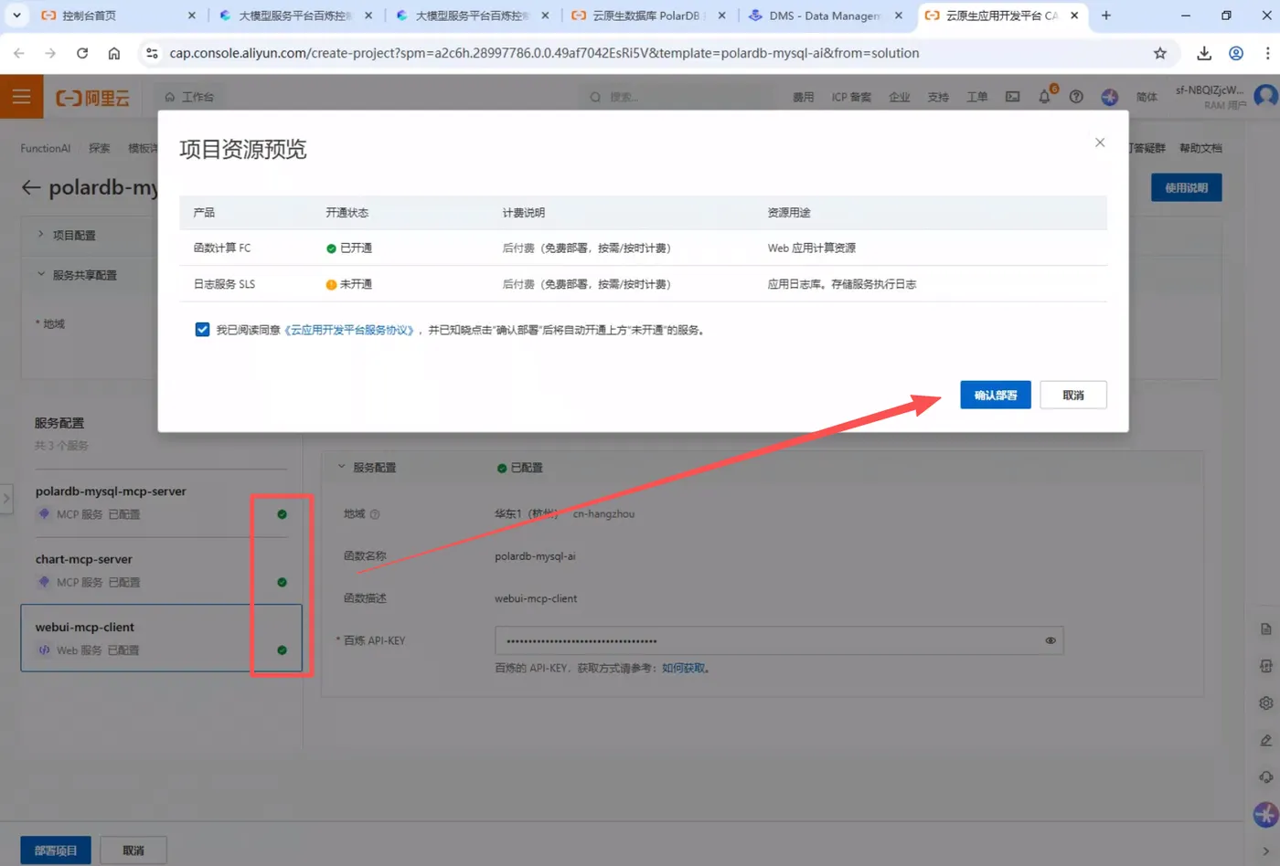This screenshot has width=1280, height=866.
Task: Click the 使用说明 button
Action: pos(1186,187)
